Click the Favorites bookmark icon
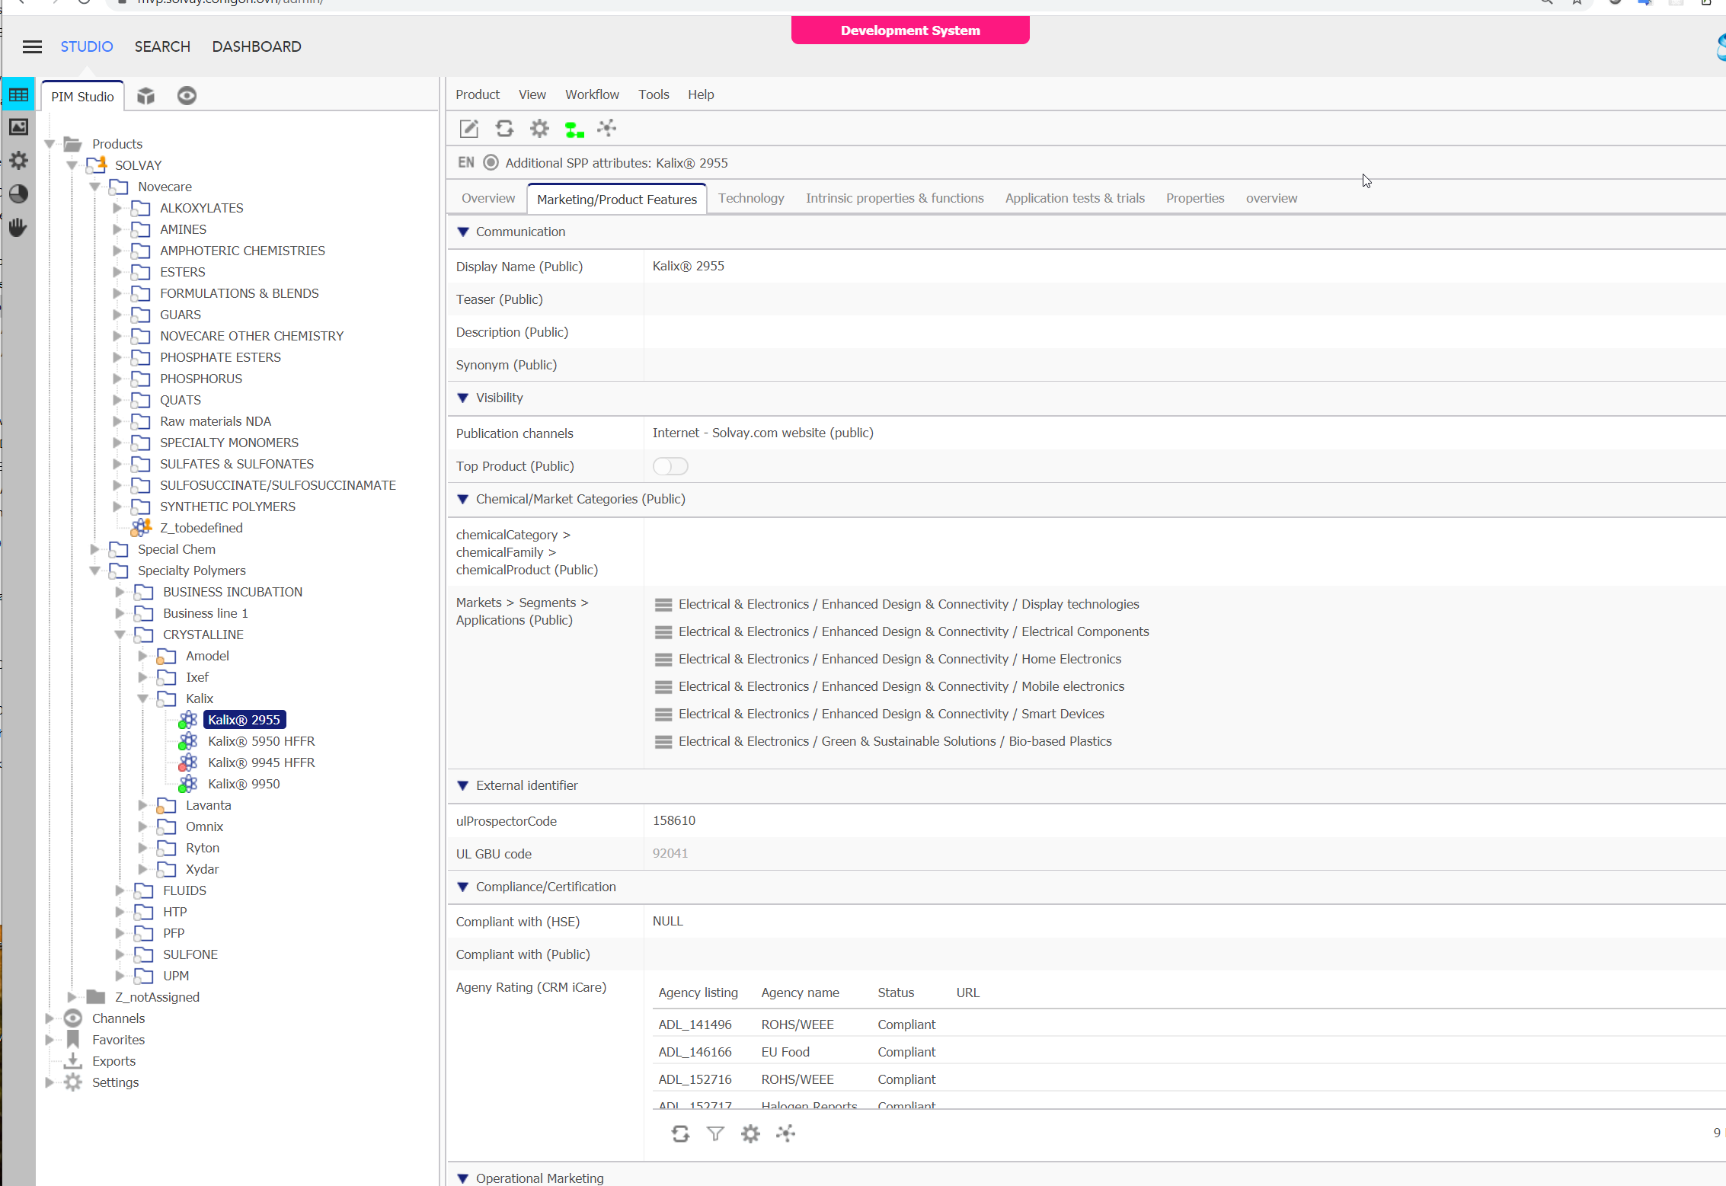The height and width of the screenshot is (1186, 1726). pyautogui.click(x=73, y=1039)
